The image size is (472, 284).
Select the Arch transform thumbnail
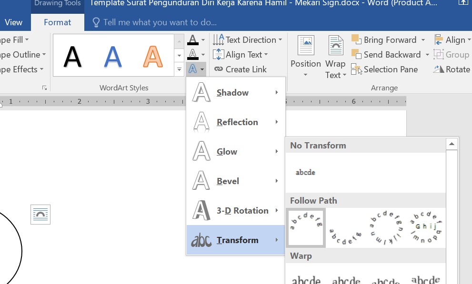(x=305, y=227)
